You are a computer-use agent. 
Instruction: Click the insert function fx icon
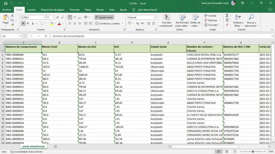click(46, 36)
